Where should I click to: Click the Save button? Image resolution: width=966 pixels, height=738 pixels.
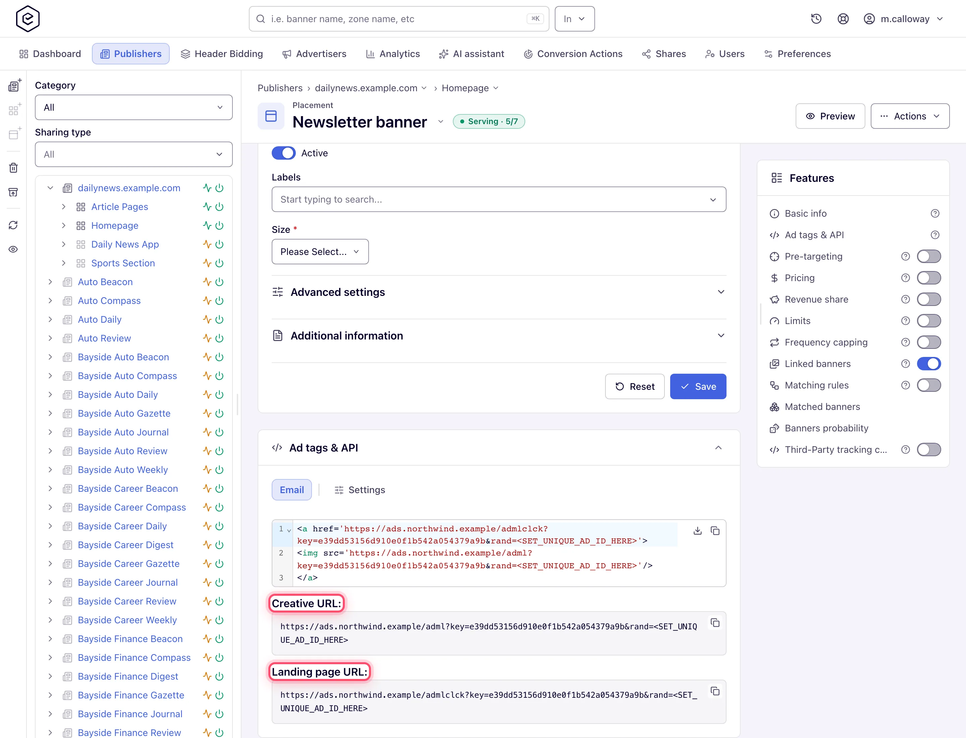coord(698,386)
